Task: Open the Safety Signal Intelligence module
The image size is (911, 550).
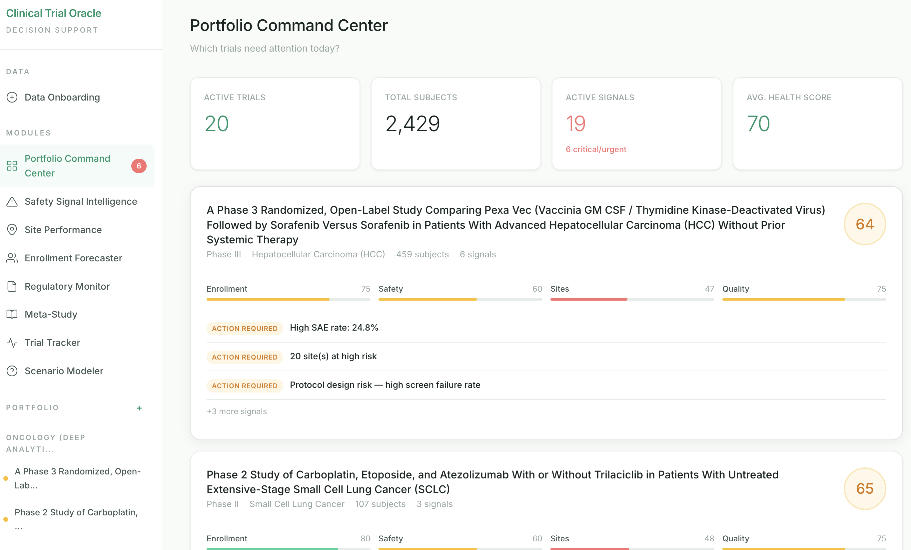Action: [x=77, y=202]
